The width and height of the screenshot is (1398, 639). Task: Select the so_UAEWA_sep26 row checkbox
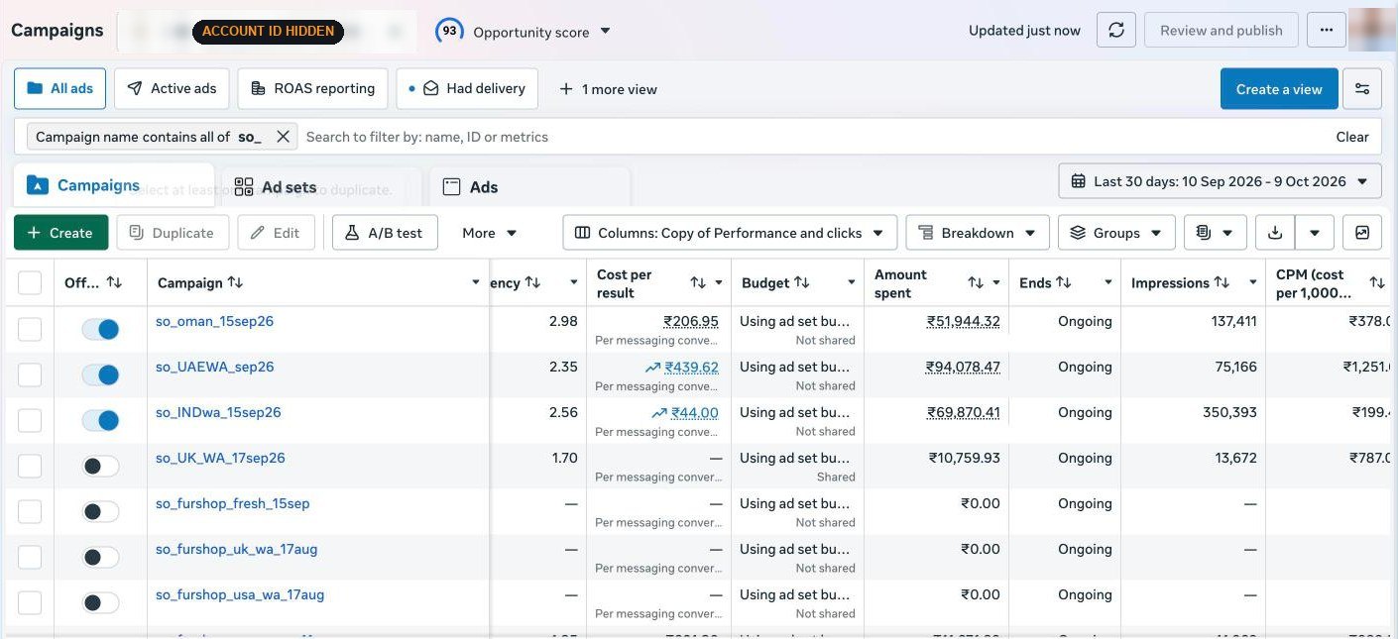click(x=30, y=374)
